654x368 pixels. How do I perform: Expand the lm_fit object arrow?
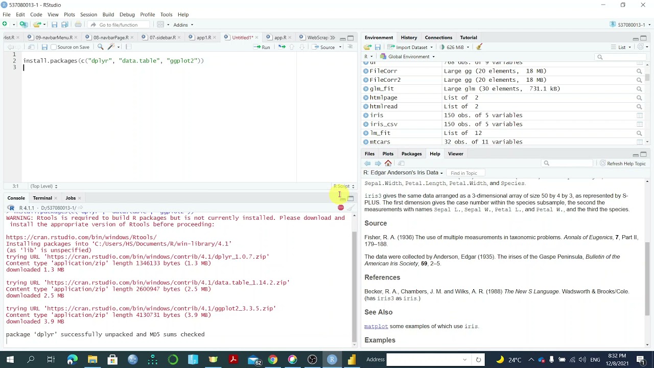point(366,133)
